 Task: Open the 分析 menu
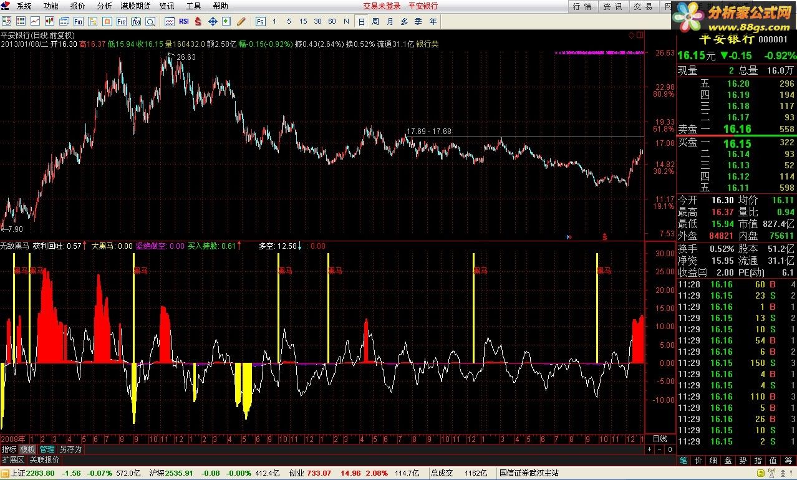(104, 6)
